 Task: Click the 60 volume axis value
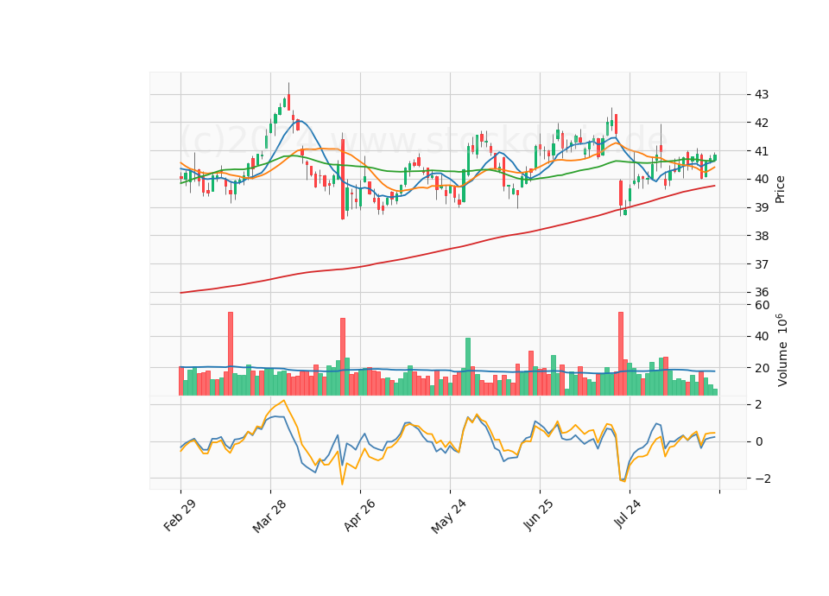coord(762,305)
